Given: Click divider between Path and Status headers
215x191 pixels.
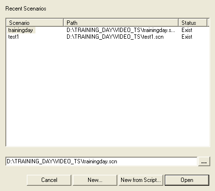Looking at the screenshot, I should [179, 23].
